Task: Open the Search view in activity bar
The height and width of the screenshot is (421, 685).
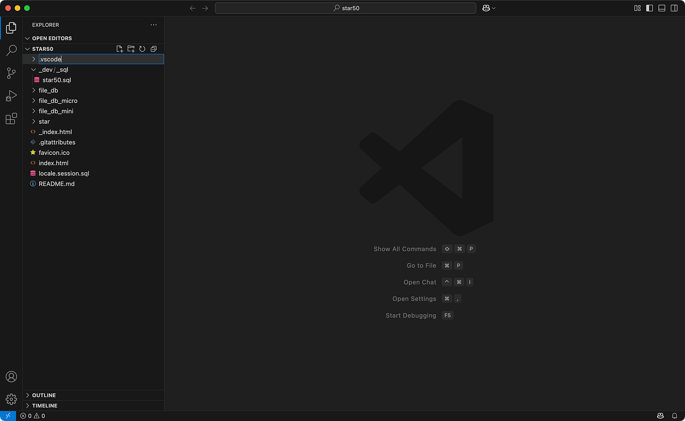Action: pyautogui.click(x=11, y=50)
